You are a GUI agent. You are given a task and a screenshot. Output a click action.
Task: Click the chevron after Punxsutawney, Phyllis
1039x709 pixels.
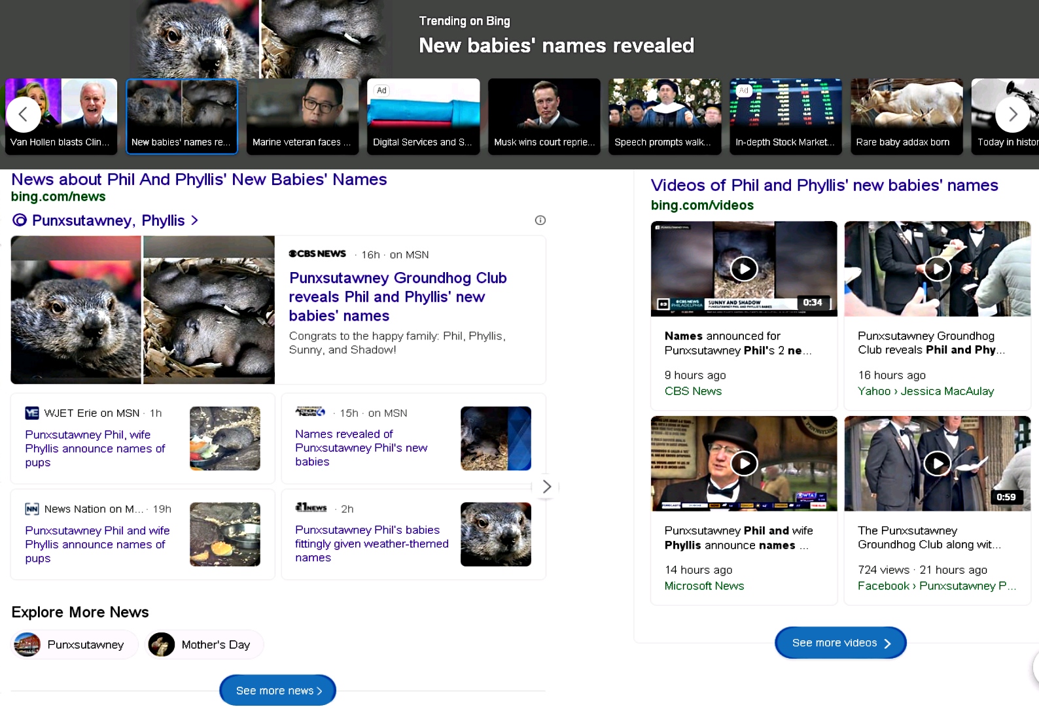(x=194, y=220)
